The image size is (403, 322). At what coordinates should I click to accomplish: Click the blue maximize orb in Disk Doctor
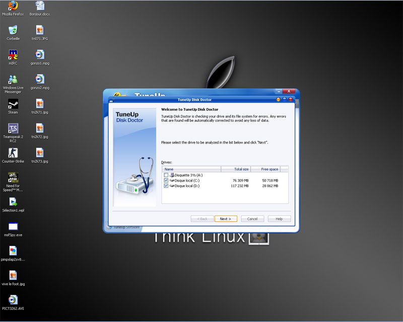click(284, 100)
